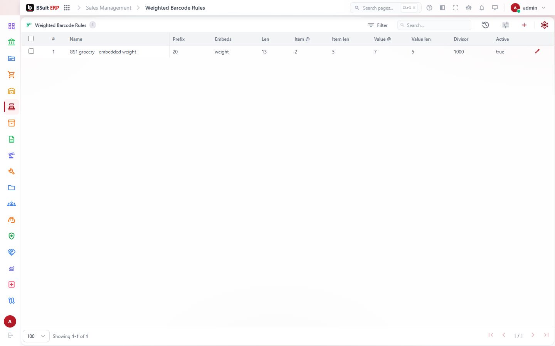
Task: Open the shopping cart module in sidebar
Action: (12, 75)
